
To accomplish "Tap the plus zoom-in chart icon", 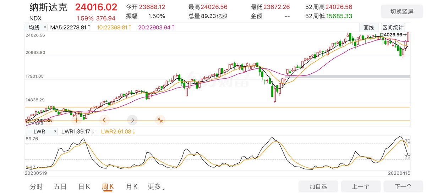I will (x=76, y=120).
